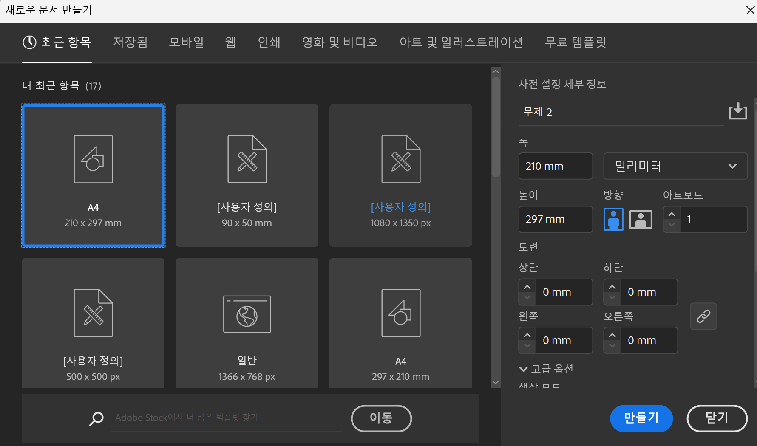
Task: Select landscape orientation
Action: tap(641, 219)
